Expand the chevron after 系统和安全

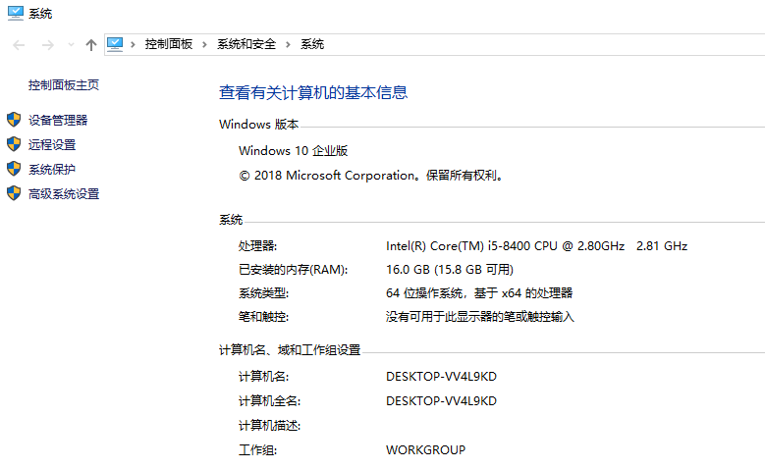click(288, 45)
